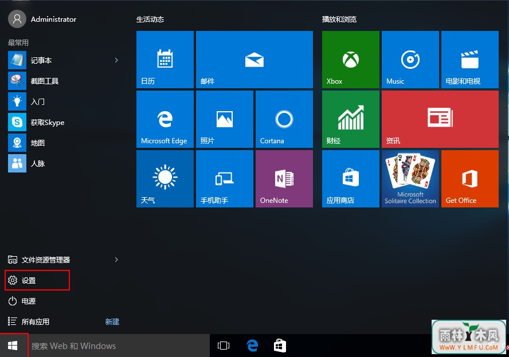Click the Windows Start button

click(x=13, y=346)
